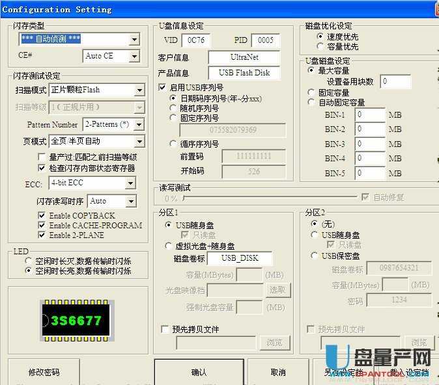Select 虚拟光盘+随身盘 option
Screen dimensions: 439x385
pos(168,246)
